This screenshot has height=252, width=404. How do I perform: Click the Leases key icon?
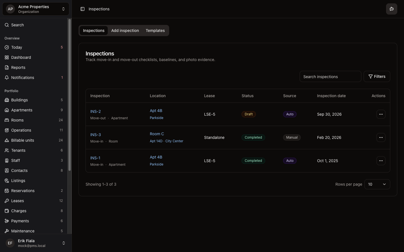click(x=7, y=201)
